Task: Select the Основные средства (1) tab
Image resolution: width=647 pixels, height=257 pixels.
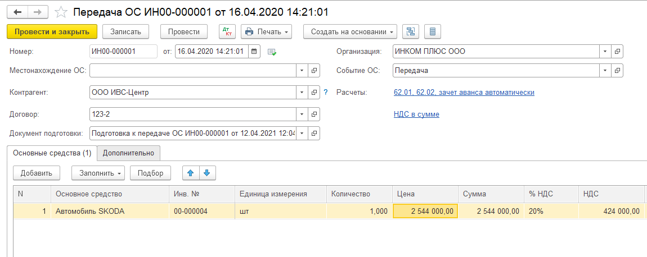Action: pos(52,153)
